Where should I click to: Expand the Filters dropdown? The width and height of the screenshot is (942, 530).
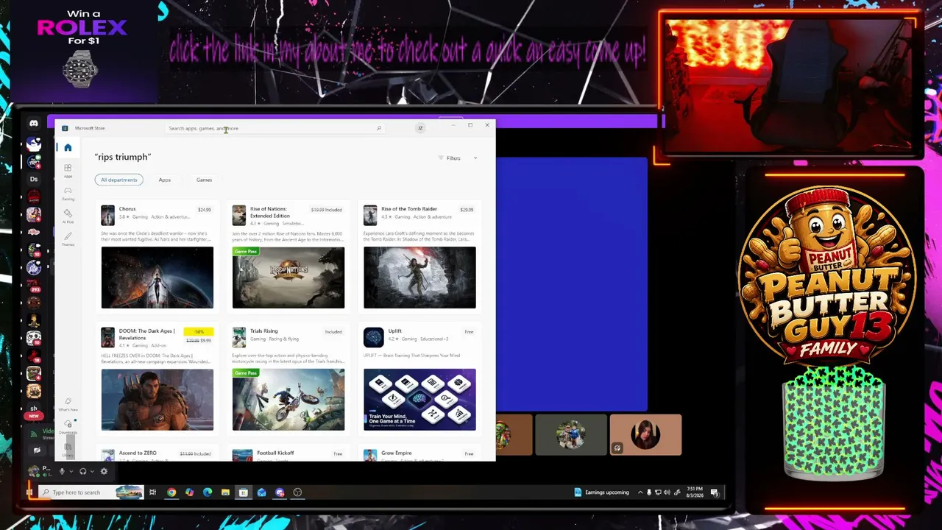(458, 158)
